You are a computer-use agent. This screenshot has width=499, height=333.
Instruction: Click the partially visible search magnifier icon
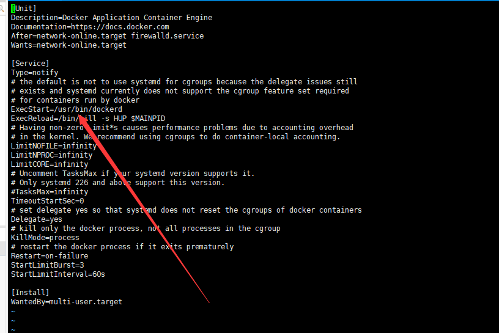click(2, 9)
